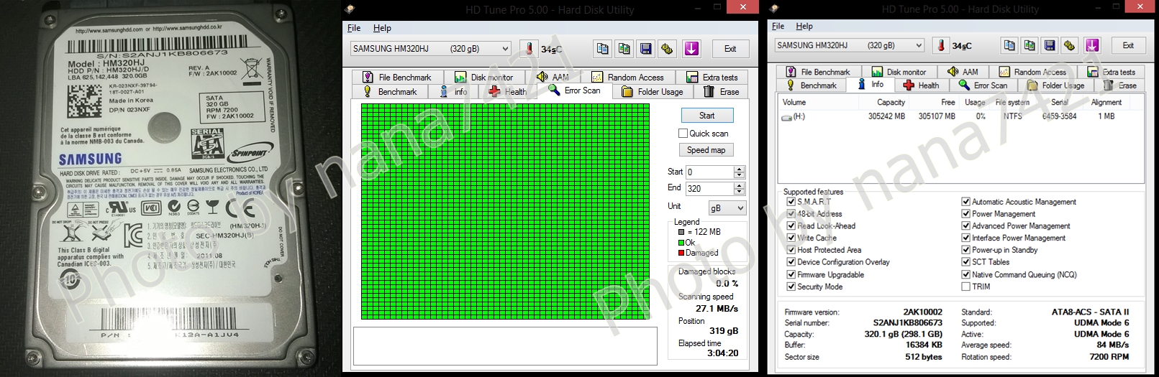Save screenshot floppy icon in the Error Scan window

pyautogui.click(x=646, y=49)
